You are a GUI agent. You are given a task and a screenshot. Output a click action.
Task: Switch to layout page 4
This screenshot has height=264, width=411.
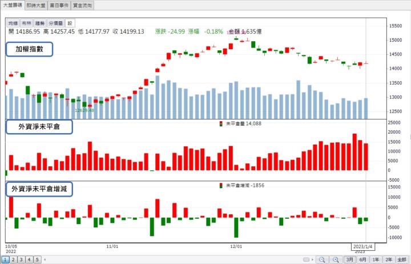point(29,259)
